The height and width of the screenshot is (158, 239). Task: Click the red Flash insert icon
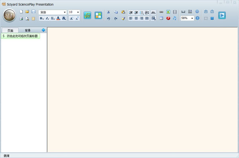(168, 18)
